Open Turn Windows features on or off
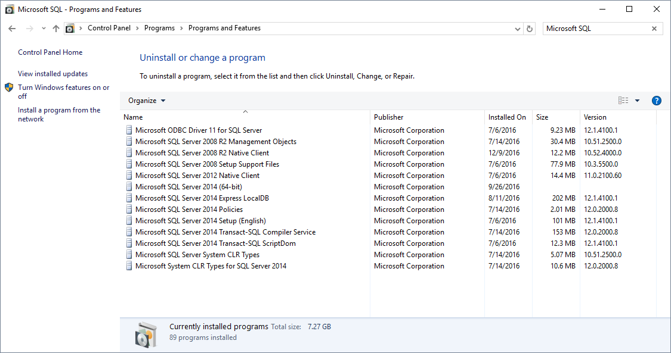Screen dimensions: 671x353 (63, 92)
